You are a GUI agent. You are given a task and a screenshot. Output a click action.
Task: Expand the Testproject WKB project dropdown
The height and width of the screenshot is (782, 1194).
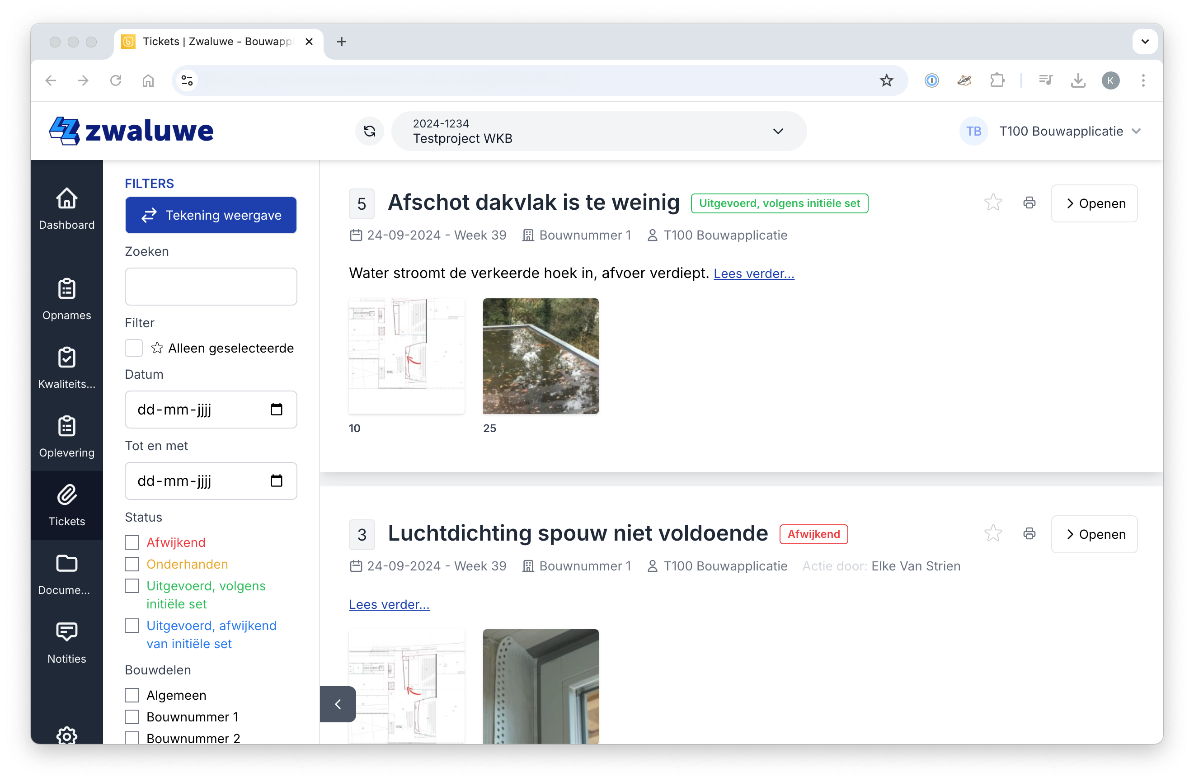[x=599, y=131]
